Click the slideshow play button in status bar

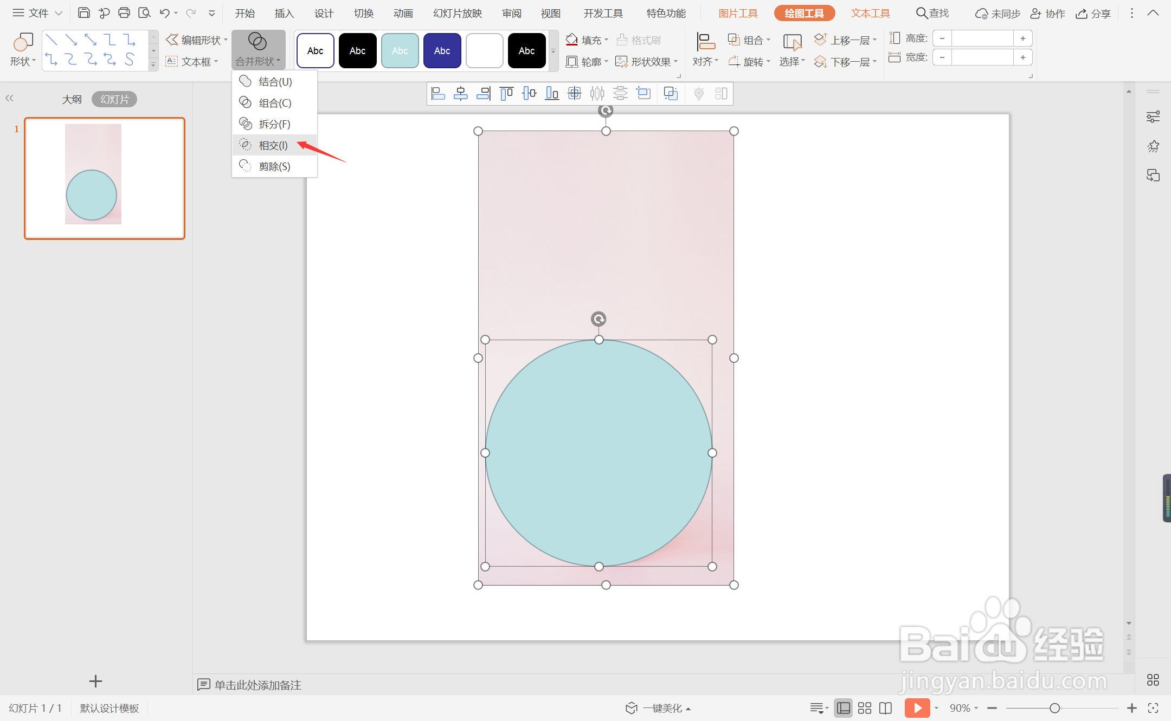tap(917, 708)
